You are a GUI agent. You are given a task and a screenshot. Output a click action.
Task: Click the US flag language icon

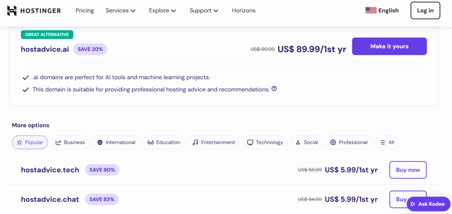pos(371,11)
